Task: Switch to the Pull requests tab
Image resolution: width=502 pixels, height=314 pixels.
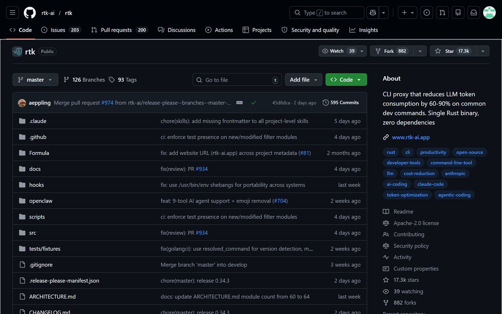Action: pos(120,30)
